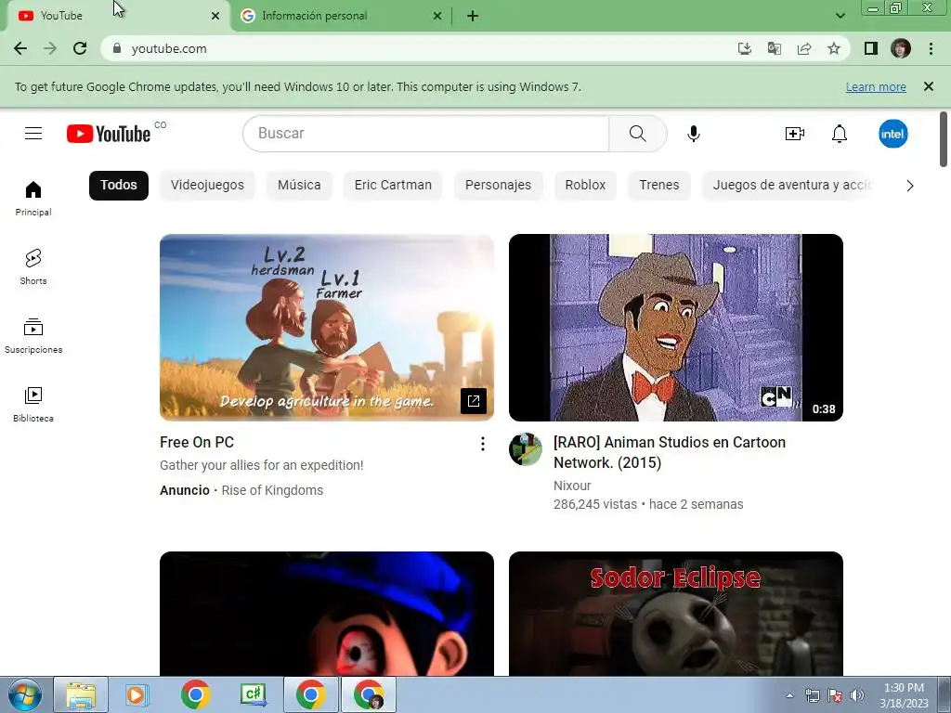Viewport: 951px width, 713px height.
Task: Open [RARO] Animan Studios video title
Action: (670, 452)
